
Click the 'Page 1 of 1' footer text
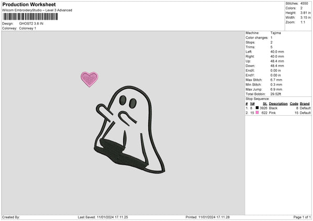tap(302, 217)
